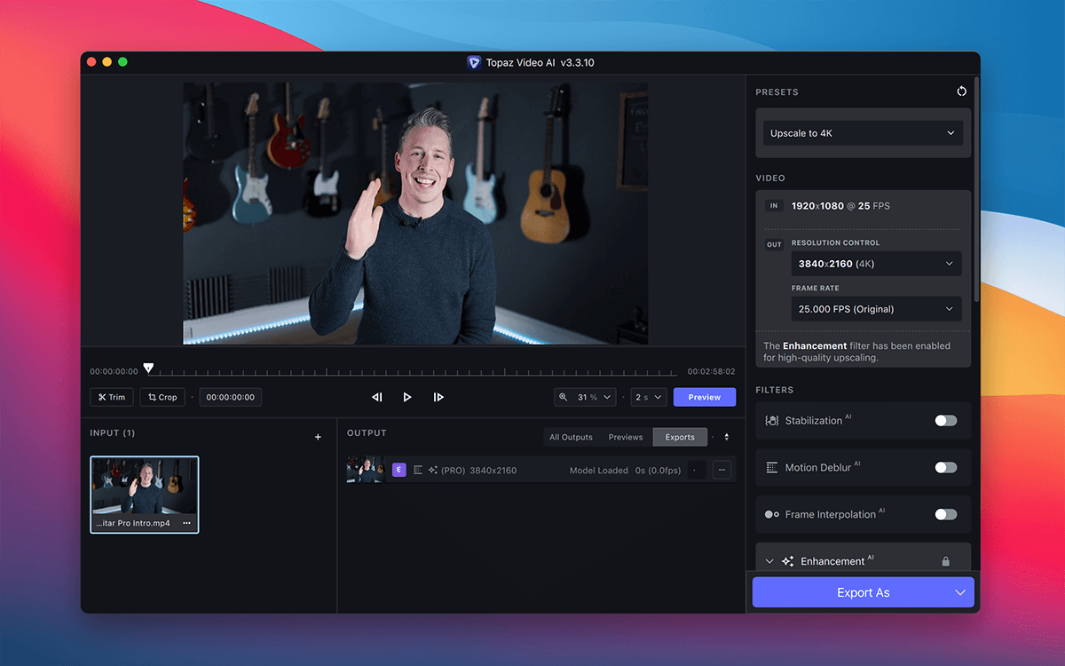Enable the Motion Deblur switch
This screenshot has width=1065, height=666.
[x=946, y=467]
